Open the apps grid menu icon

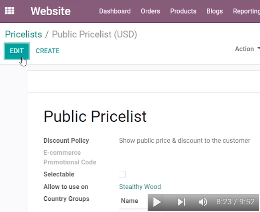coord(10,11)
